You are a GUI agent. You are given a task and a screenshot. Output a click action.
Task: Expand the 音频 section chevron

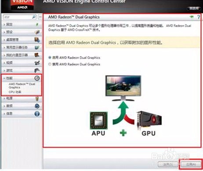(x=4, y=106)
